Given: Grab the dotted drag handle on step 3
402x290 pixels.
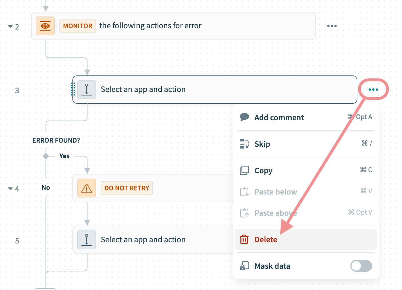Looking at the screenshot, I should click(72, 89).
